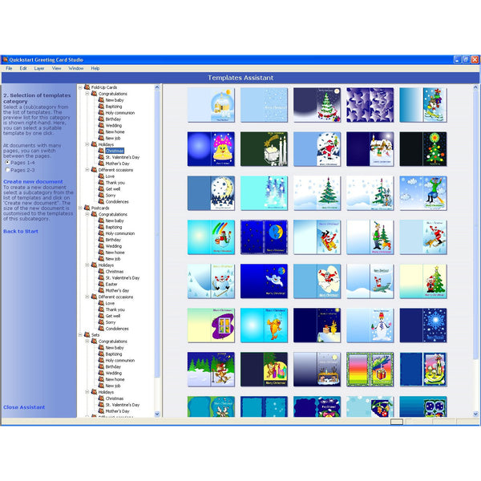Click the Quickstart app icon in title bar

pos(5,59)
